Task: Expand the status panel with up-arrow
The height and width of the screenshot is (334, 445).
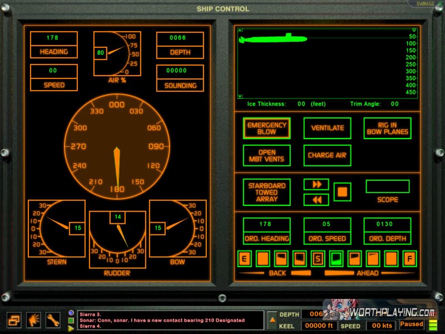Action: point(272,320)
